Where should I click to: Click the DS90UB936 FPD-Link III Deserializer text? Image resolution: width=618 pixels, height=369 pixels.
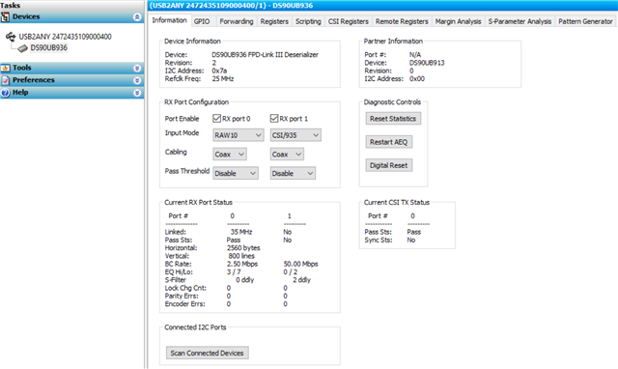tap(265, 55)
